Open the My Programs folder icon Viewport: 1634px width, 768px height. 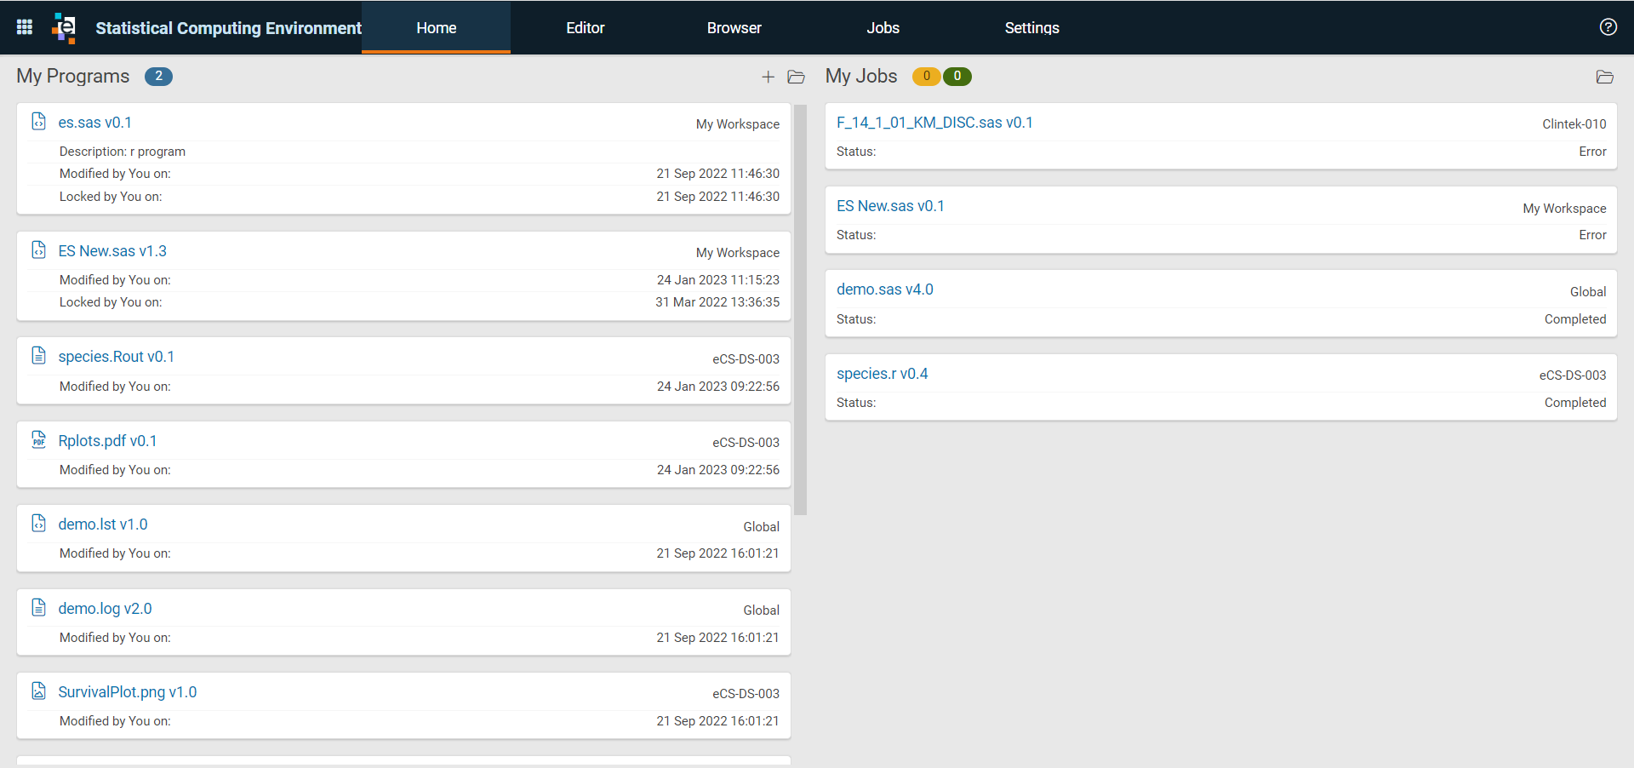[797, 77]
